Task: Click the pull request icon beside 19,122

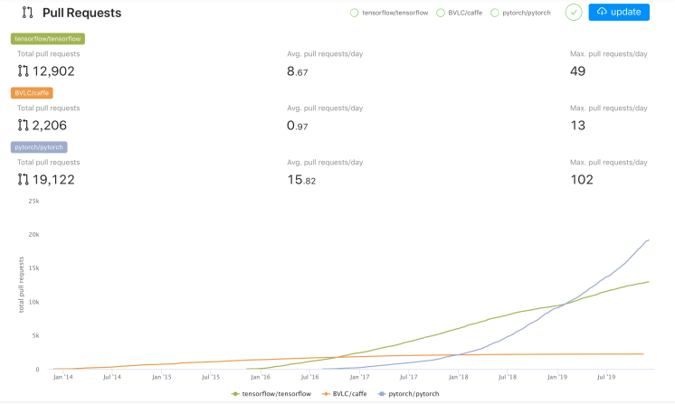Action: (x=24, y=180)
